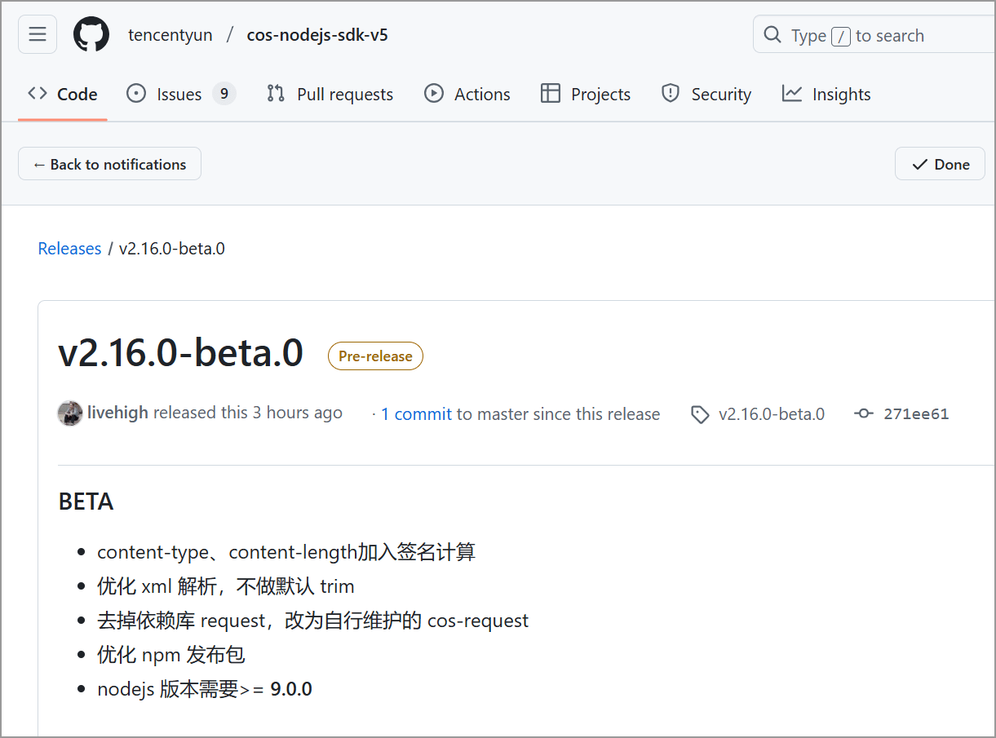Open the livehigh user profile link
This screenshot has width=996, height=738.
point(117,413)
